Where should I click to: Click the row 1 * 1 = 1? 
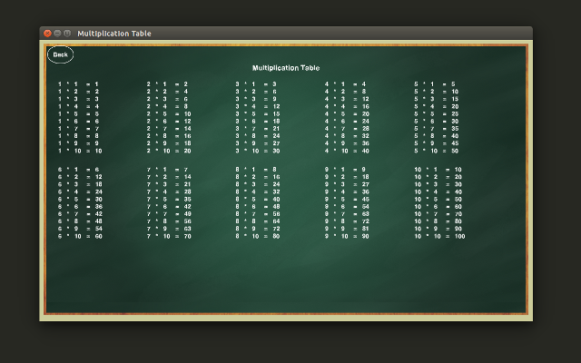coord(79,84)
